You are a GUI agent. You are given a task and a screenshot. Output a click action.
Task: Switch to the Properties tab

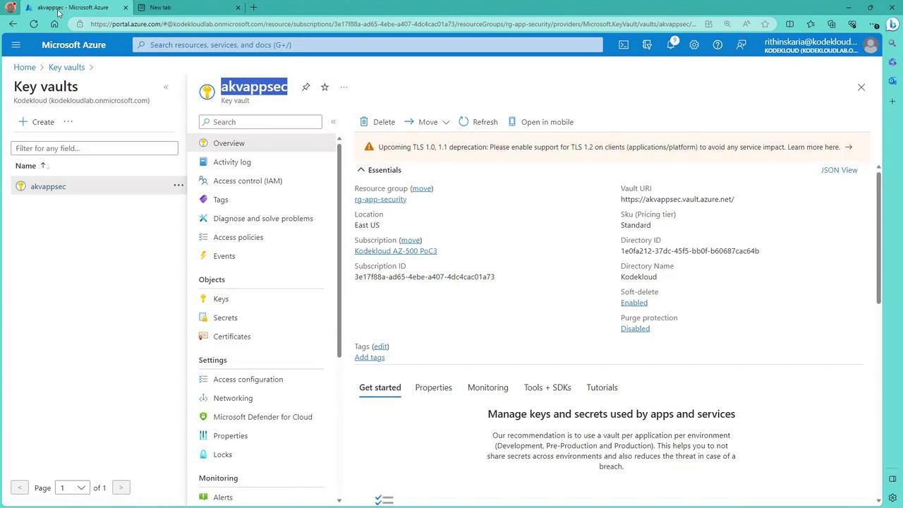(x=433, y=387)
